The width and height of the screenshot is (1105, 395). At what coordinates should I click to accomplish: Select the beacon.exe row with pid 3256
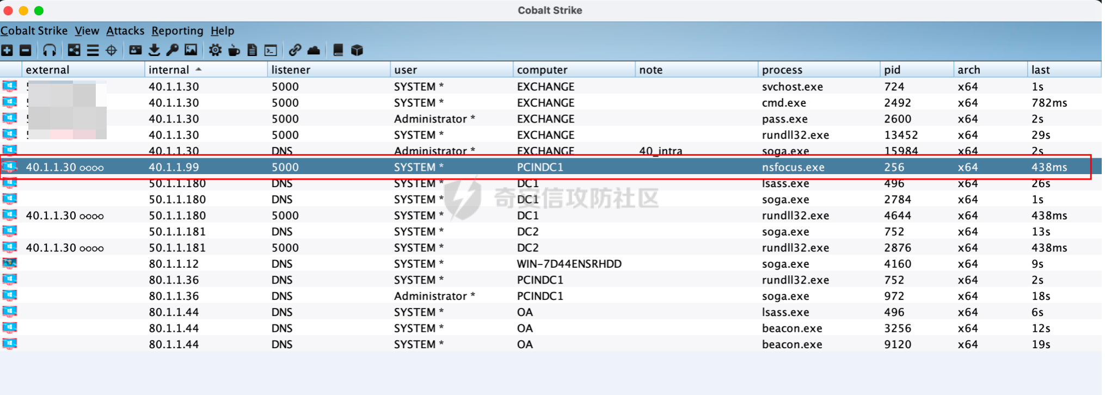click(x=551, y=328)
